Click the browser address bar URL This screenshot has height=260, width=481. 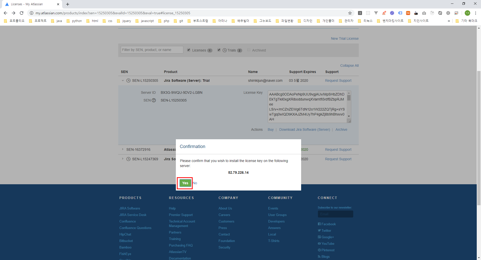pyautogui.click(x=113, y=13)
